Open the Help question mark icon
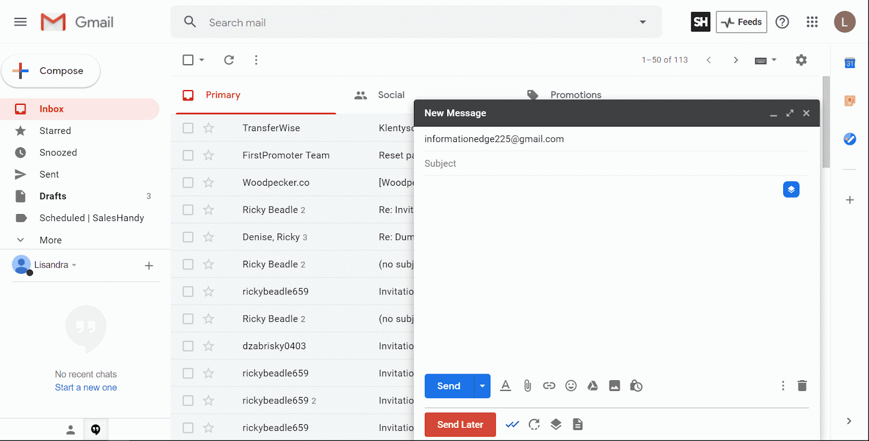Screen dimensions: 869x441 782,22
